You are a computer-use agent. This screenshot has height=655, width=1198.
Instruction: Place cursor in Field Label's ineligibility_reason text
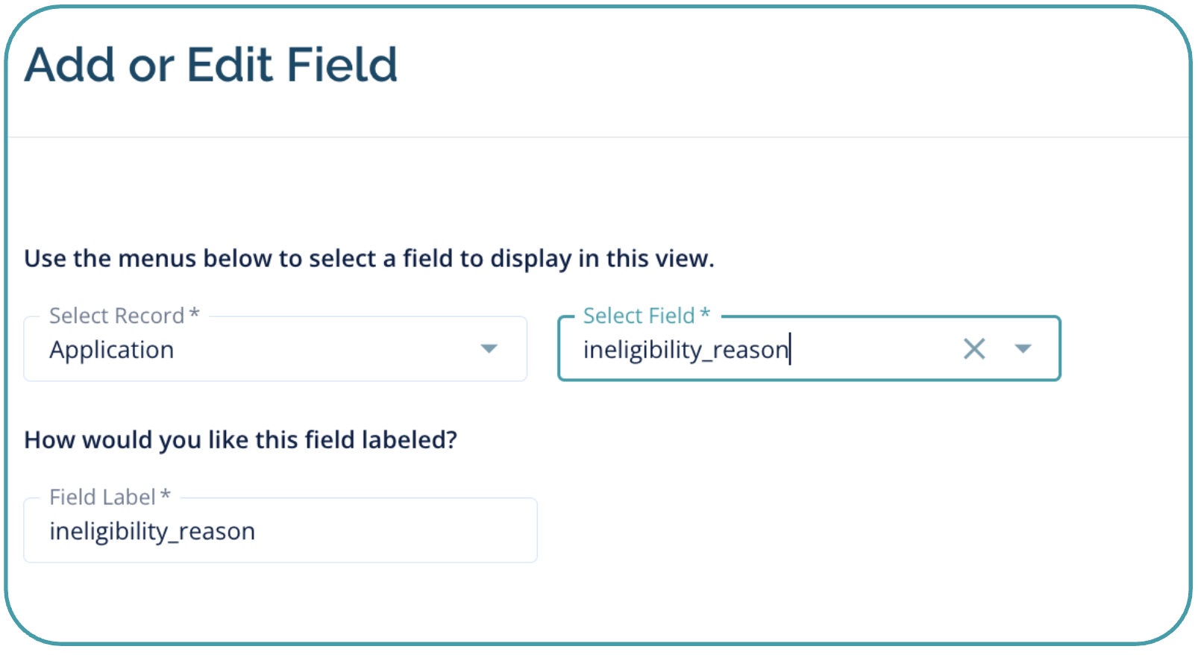point(152,532)
